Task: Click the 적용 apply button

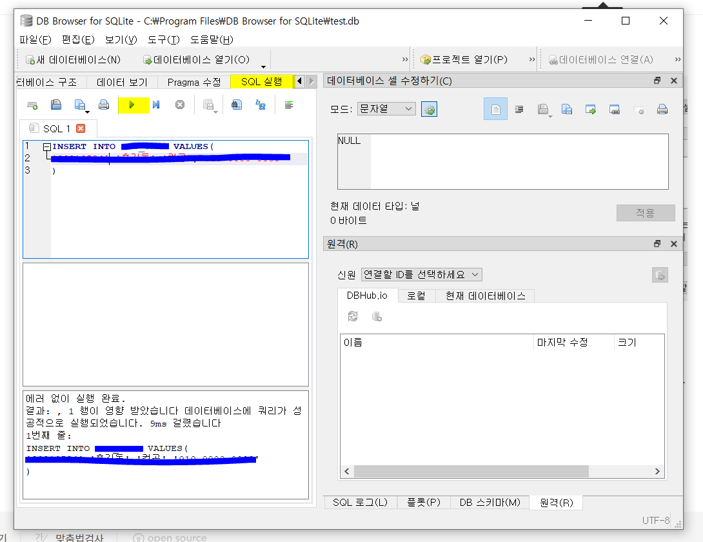Action: pyautogui.click(x=646, y=213)
